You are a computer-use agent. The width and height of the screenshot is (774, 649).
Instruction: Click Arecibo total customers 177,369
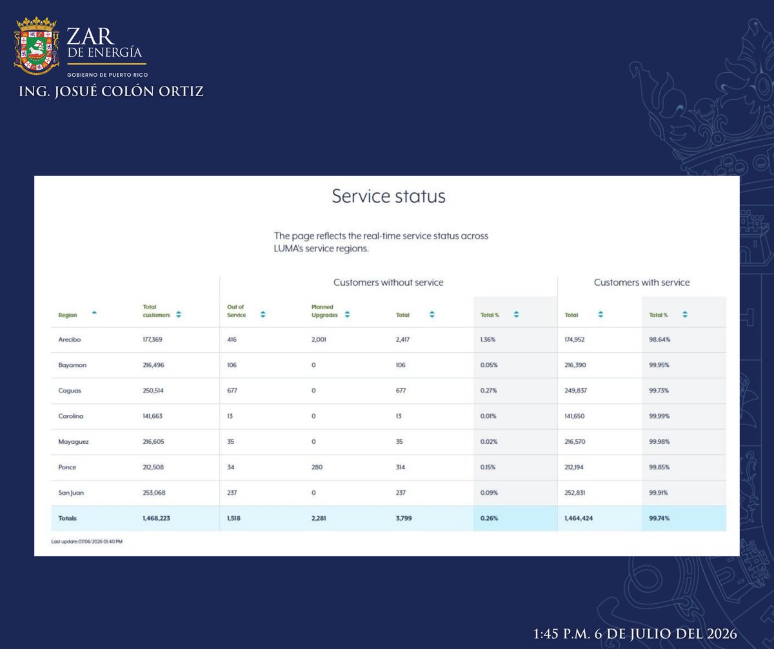pyautogui.click(x=153, y=339)
